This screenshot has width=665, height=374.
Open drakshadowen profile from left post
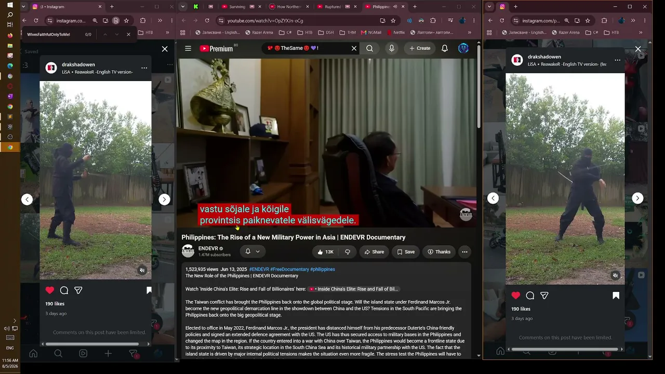[x=78, y=64]
